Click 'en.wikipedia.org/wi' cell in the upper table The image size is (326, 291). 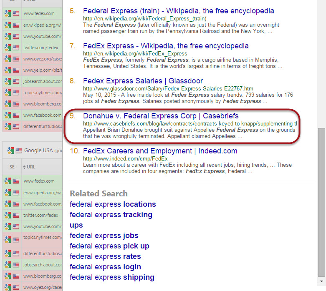(x=43, y=25)
